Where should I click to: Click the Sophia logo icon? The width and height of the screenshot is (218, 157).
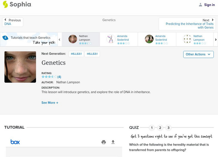[5, 4]
